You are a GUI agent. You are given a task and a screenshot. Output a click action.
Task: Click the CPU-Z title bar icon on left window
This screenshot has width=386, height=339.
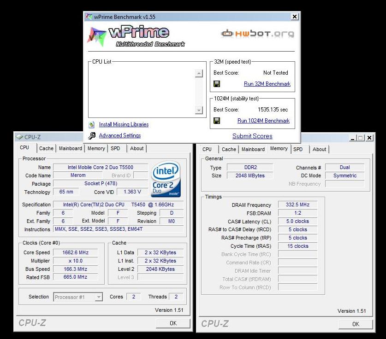coord(19,137)
